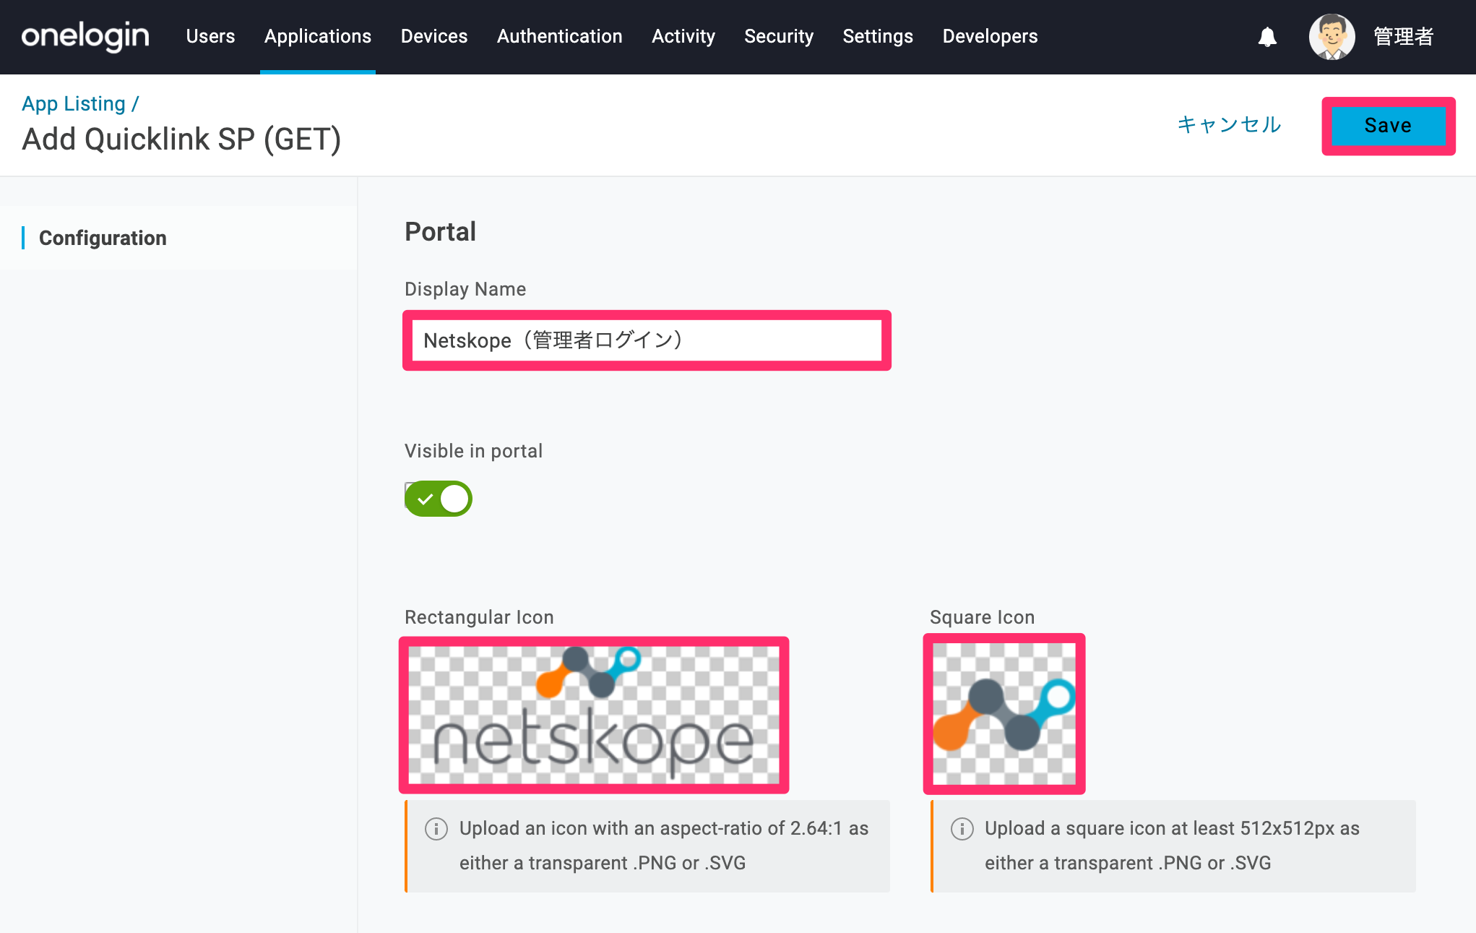Click the Square Icon netskope image

pos(1004,714)
